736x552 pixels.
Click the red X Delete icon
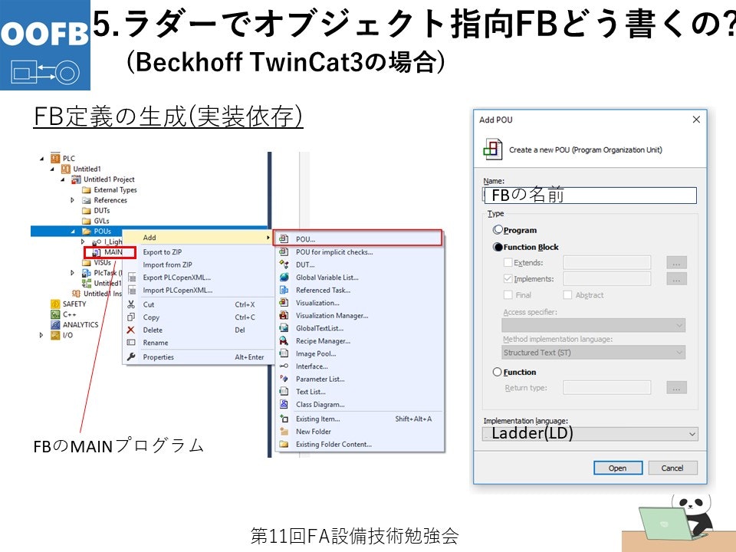(131, 330)
